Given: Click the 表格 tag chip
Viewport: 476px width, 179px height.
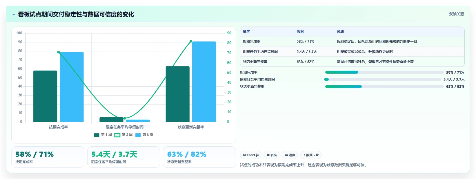Looking at the screenshot, I should pos(272,155).
